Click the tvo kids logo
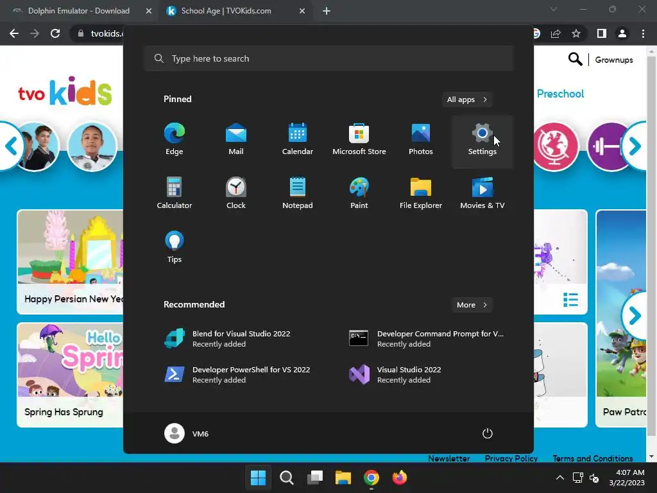The image size is (657, 493). [x=65, y=91]
